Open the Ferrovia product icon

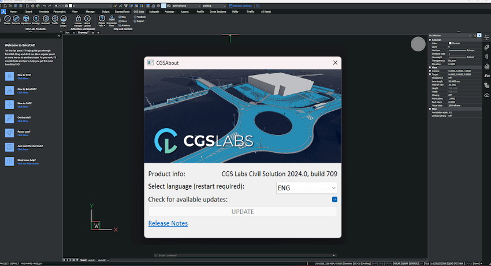coord(16,20)
